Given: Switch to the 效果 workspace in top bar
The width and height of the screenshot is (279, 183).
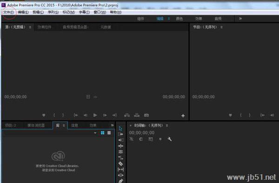Looking at the screenshot, I should click(199, 19).
